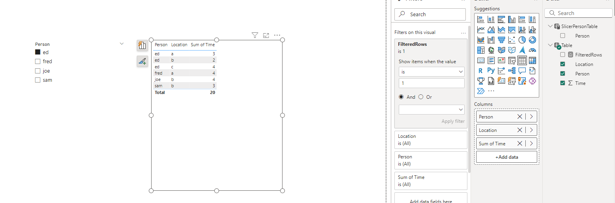Sort by the Location column header
Screen dimensions: 615x203
179,45
